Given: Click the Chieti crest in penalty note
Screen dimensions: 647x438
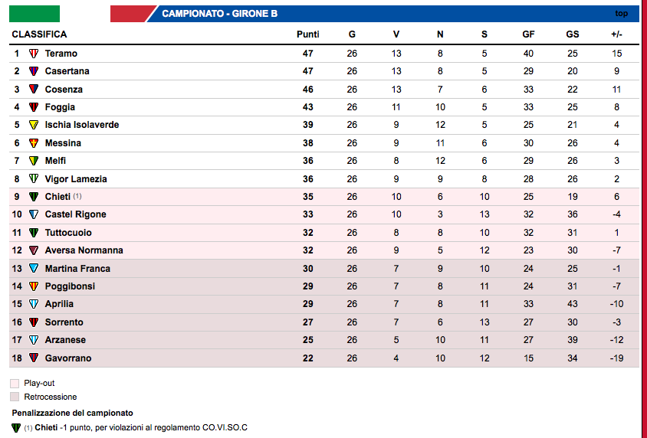Looking at the screenshot, I should (x=16, y=427).
